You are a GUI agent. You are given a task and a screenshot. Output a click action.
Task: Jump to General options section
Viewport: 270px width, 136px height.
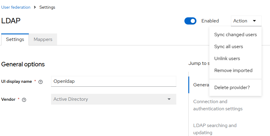tap(201, 85)
